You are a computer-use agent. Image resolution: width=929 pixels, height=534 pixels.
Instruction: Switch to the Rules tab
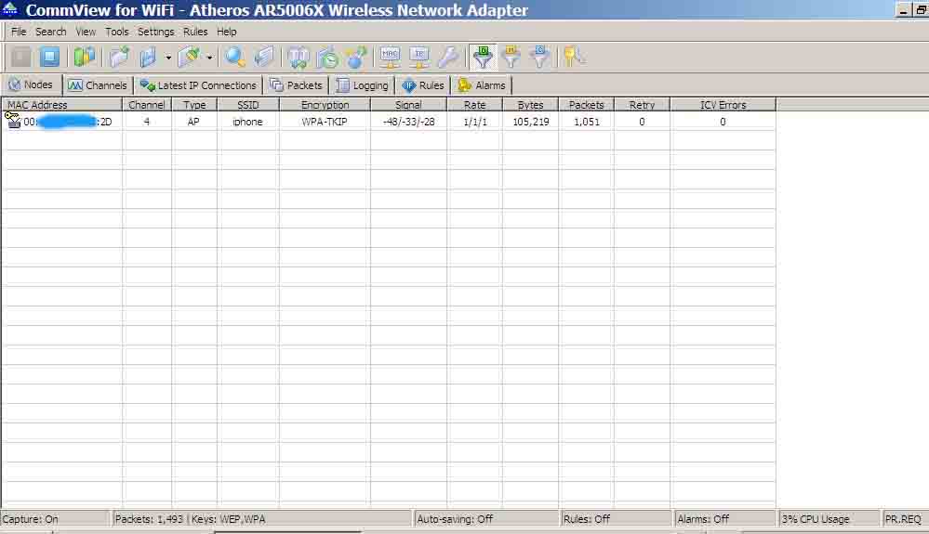423,85
